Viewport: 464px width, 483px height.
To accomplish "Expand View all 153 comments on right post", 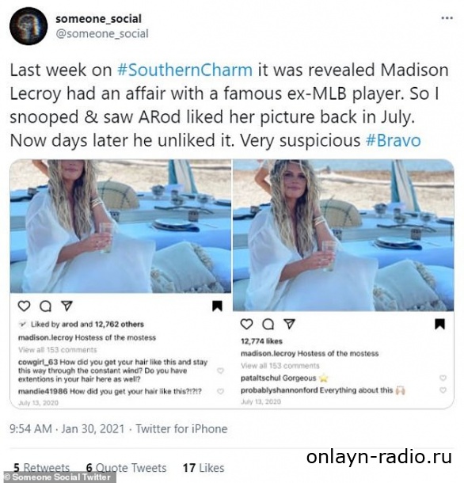I will 280,366.
